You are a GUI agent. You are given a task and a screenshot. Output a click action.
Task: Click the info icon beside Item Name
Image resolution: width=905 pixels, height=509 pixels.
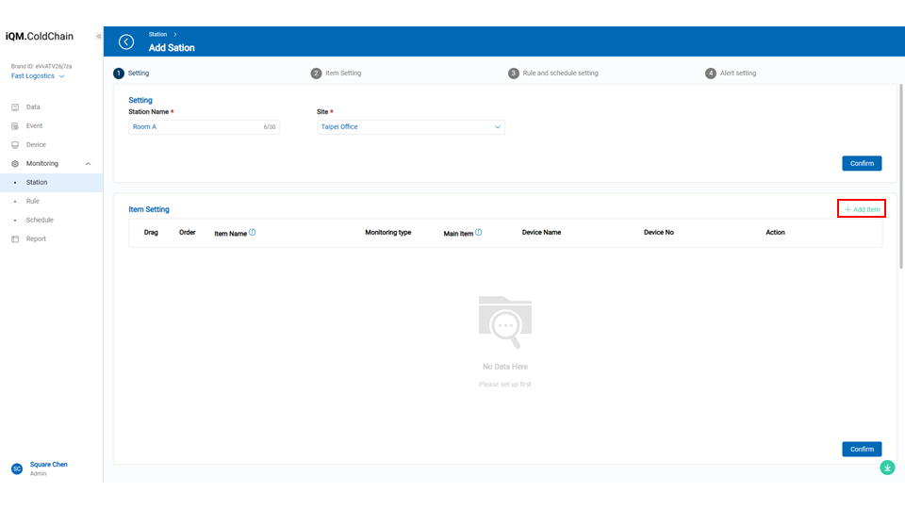pyautogui.click(x=253, y=232)
